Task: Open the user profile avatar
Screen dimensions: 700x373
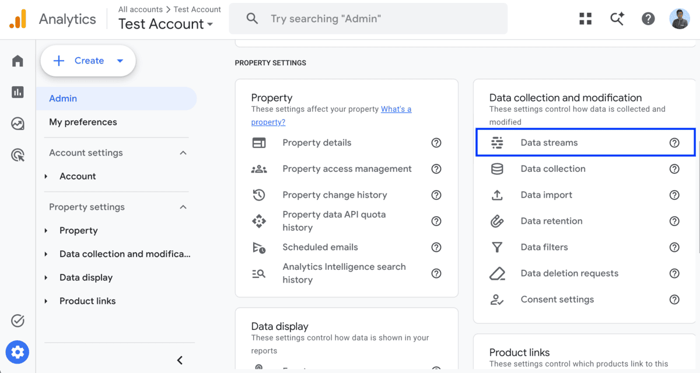Action: click(x=680, y=19)
